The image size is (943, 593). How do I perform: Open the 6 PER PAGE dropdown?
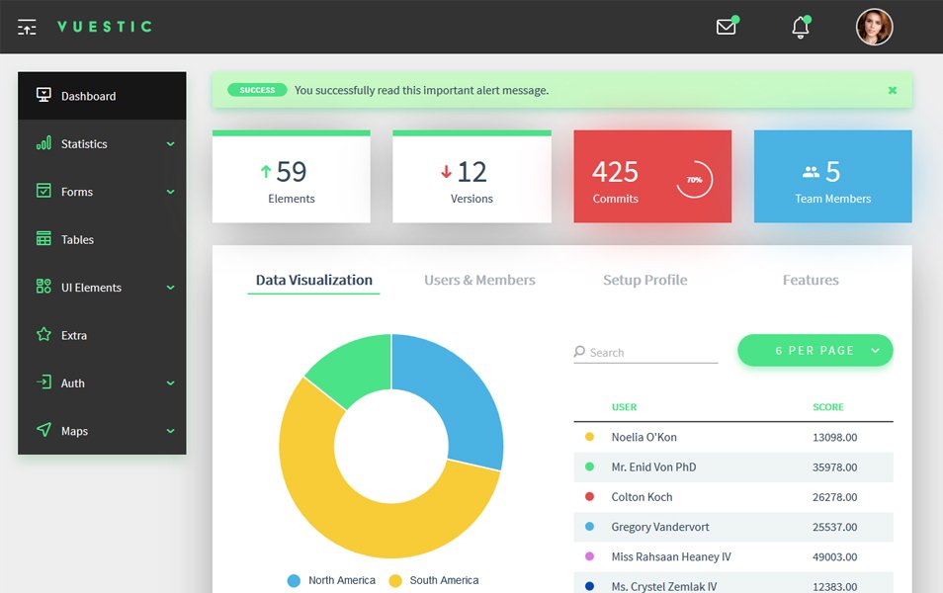pyautogui.click(x=814, y=350)
